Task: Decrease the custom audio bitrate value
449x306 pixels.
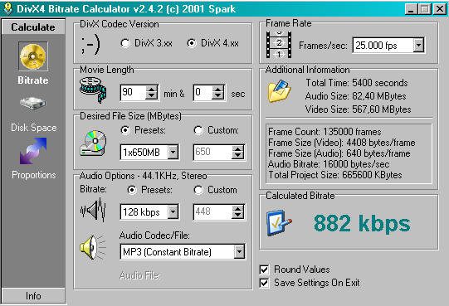Action: pos(237,216)
